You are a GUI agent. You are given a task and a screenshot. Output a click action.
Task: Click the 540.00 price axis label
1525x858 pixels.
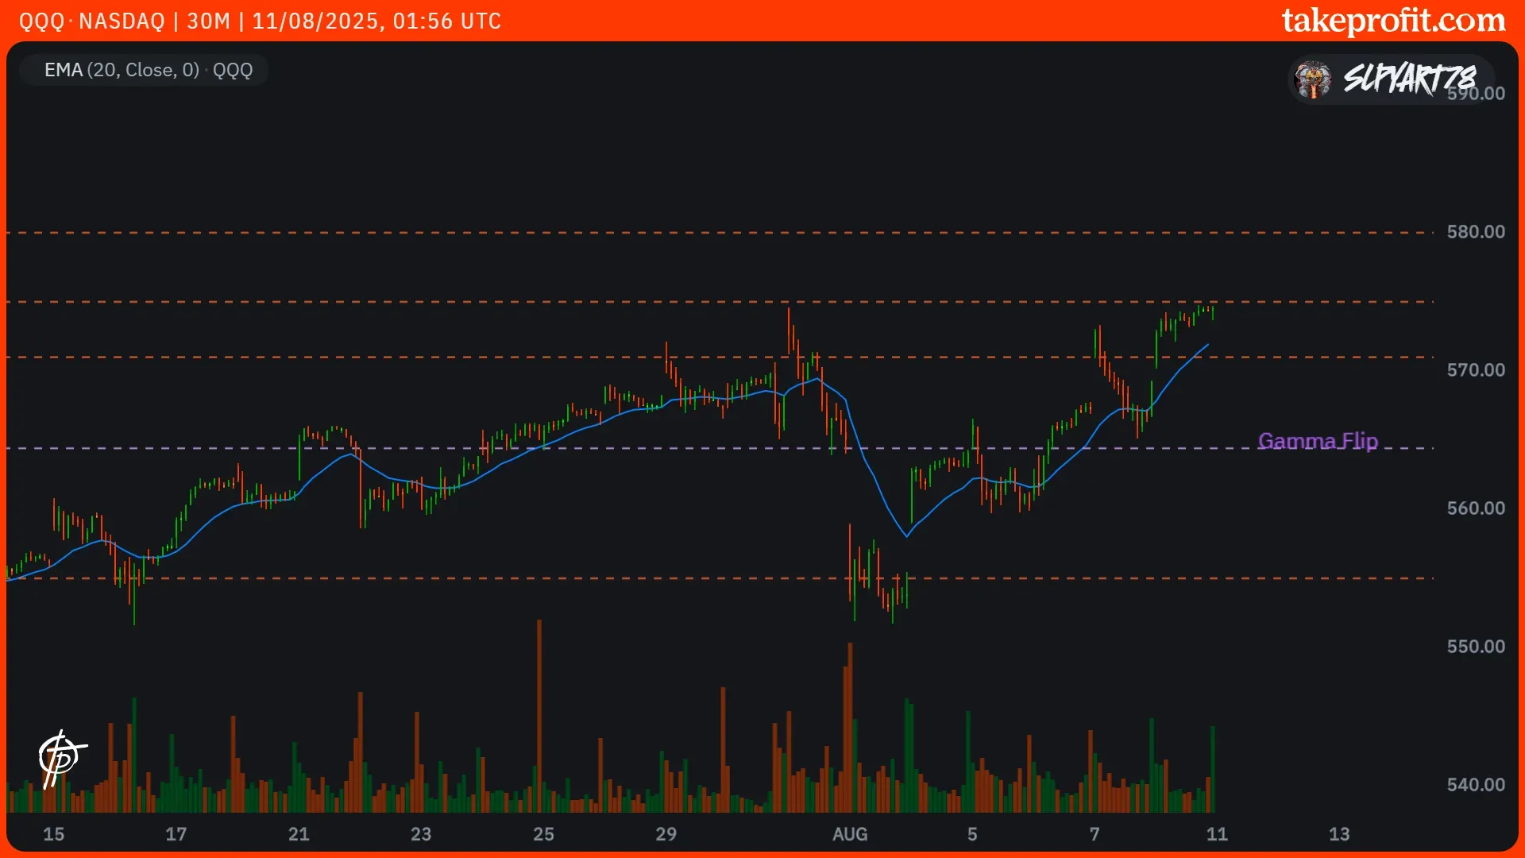pyautogui.click(x=1476, y=785)
